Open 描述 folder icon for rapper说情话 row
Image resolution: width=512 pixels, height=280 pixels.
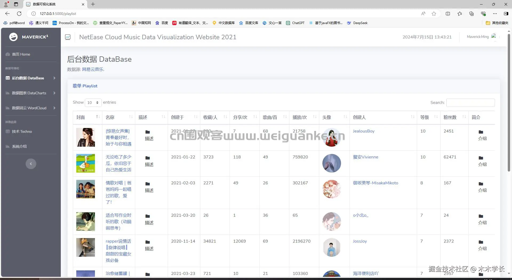point(147,242)
